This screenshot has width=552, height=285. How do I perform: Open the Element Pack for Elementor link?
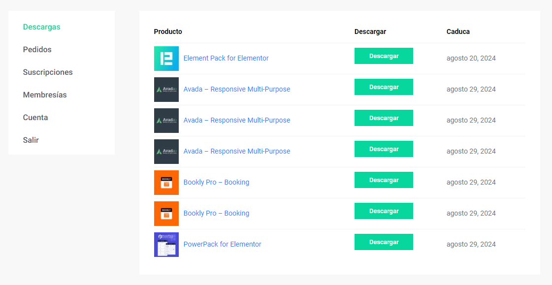(226, 58)
